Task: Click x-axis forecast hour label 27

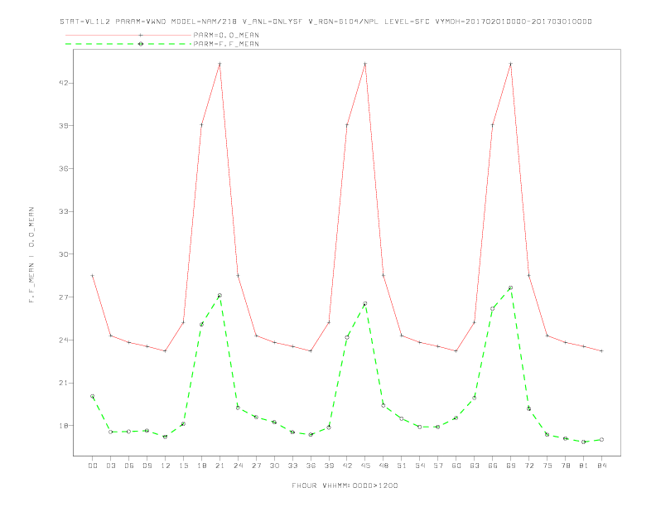Action: point(256,466)
